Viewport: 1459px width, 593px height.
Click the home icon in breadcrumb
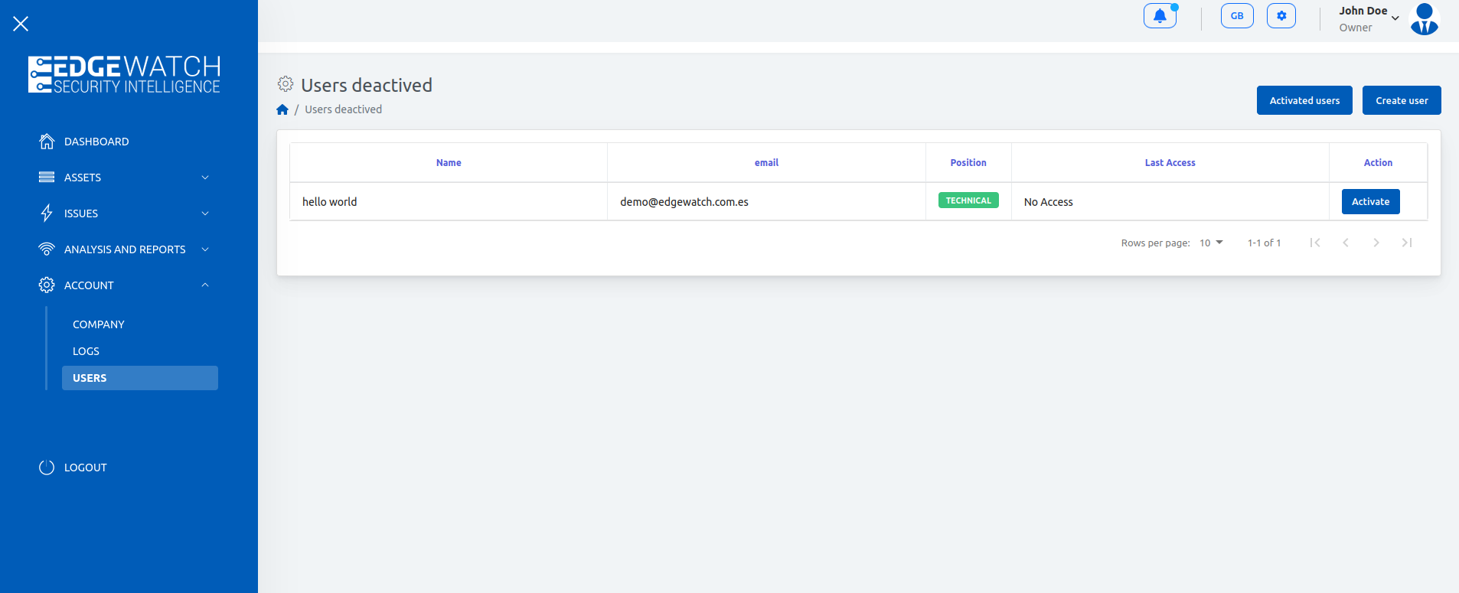(x=282, y=109)
